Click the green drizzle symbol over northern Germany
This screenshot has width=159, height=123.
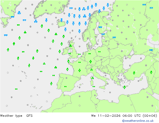(x=90, y=54)
